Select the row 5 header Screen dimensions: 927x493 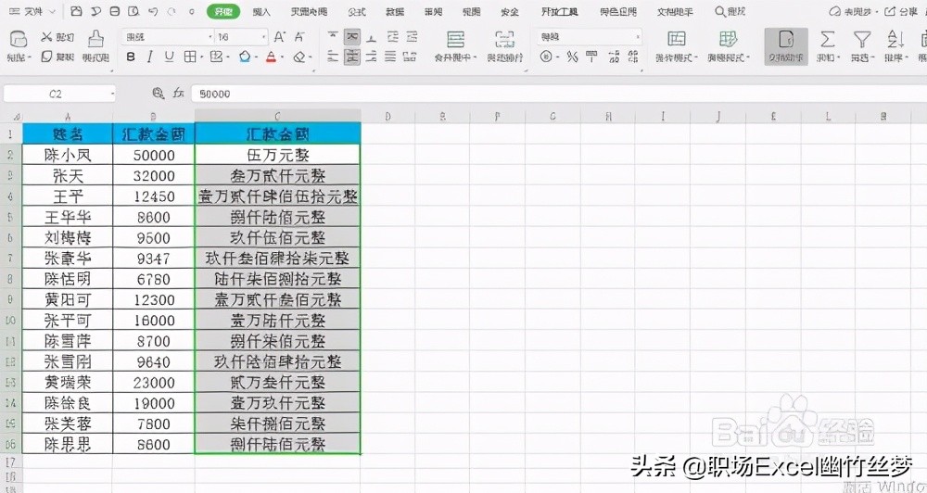(x=10, y=217)
